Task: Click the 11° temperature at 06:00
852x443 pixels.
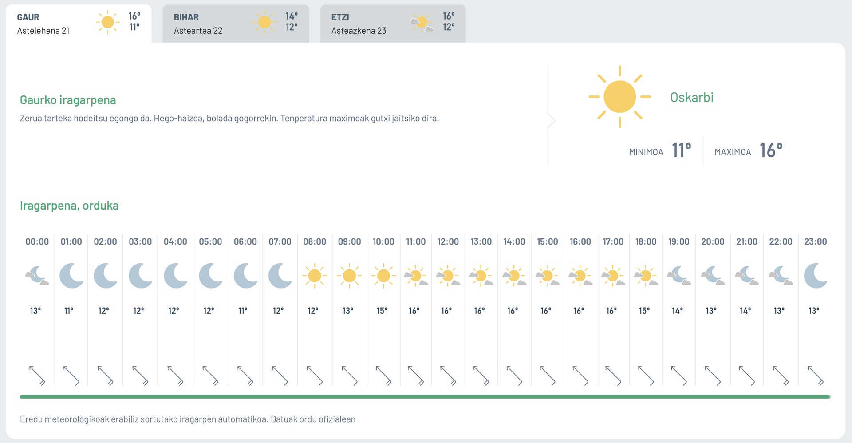Action: click(x=243, y=311)
